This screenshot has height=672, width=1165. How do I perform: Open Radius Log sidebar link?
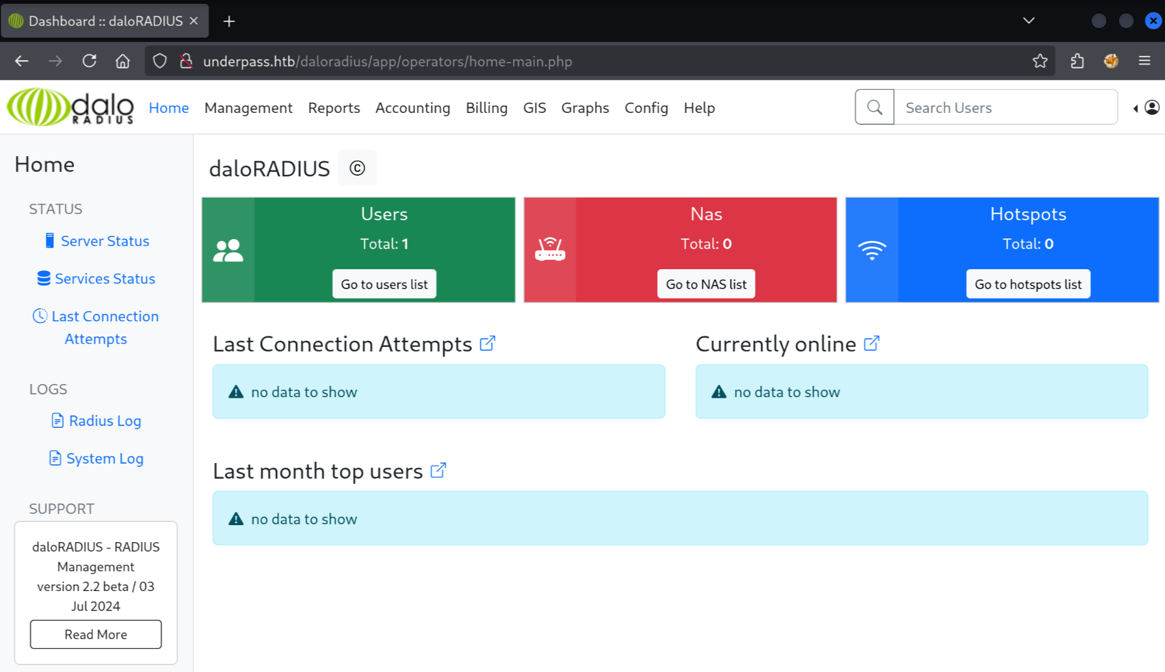tap(96, 421)
